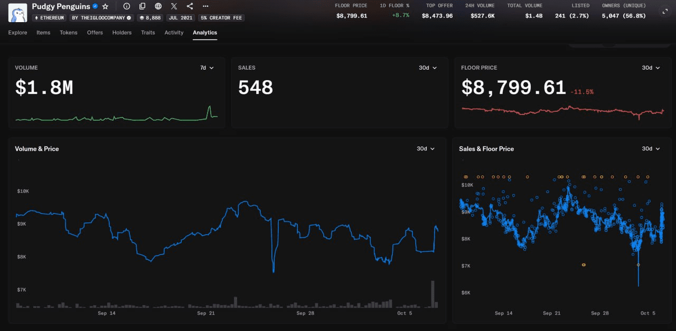Open the X (Twitter) profile icon

click(x=174, y=6)
